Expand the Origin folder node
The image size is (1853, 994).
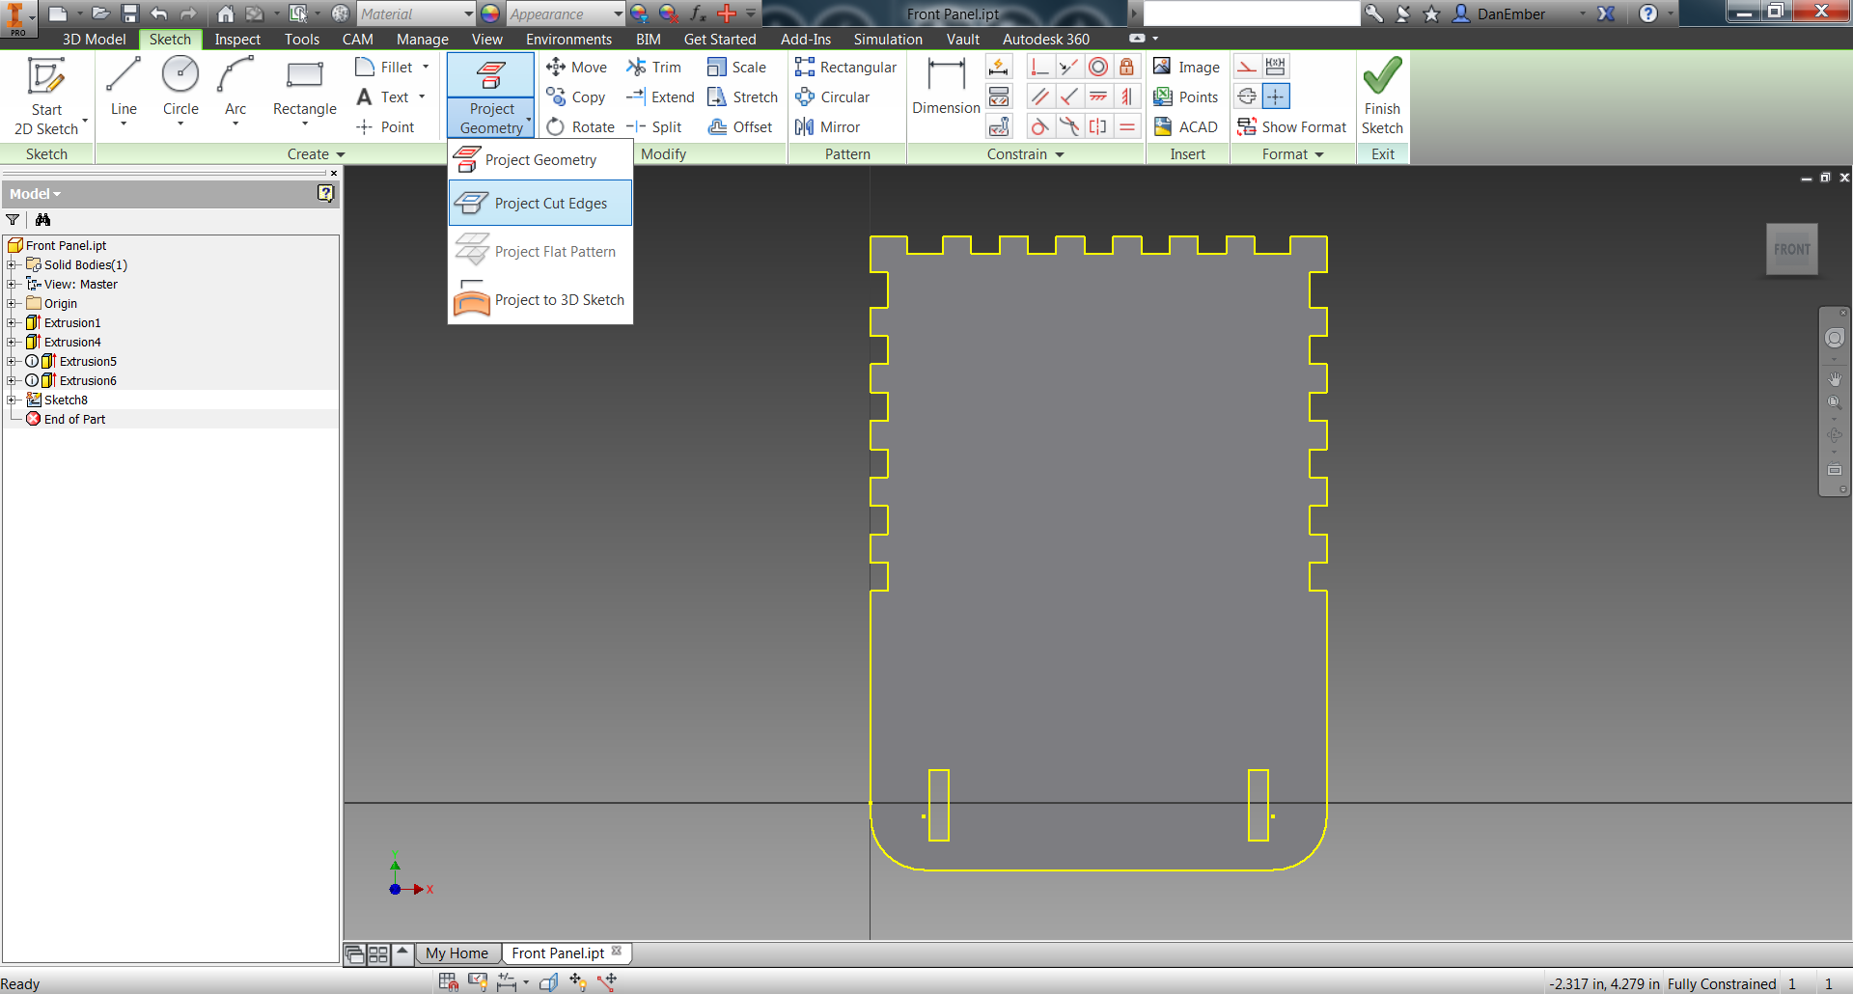[12, 303]
